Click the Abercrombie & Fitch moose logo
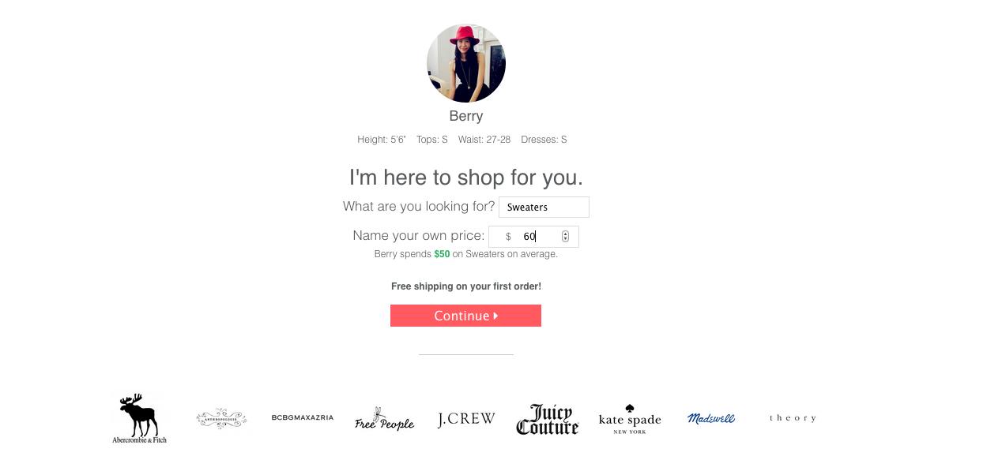This screenshot has height=460, width=987. pyautogui.click(x=139, y=418)
